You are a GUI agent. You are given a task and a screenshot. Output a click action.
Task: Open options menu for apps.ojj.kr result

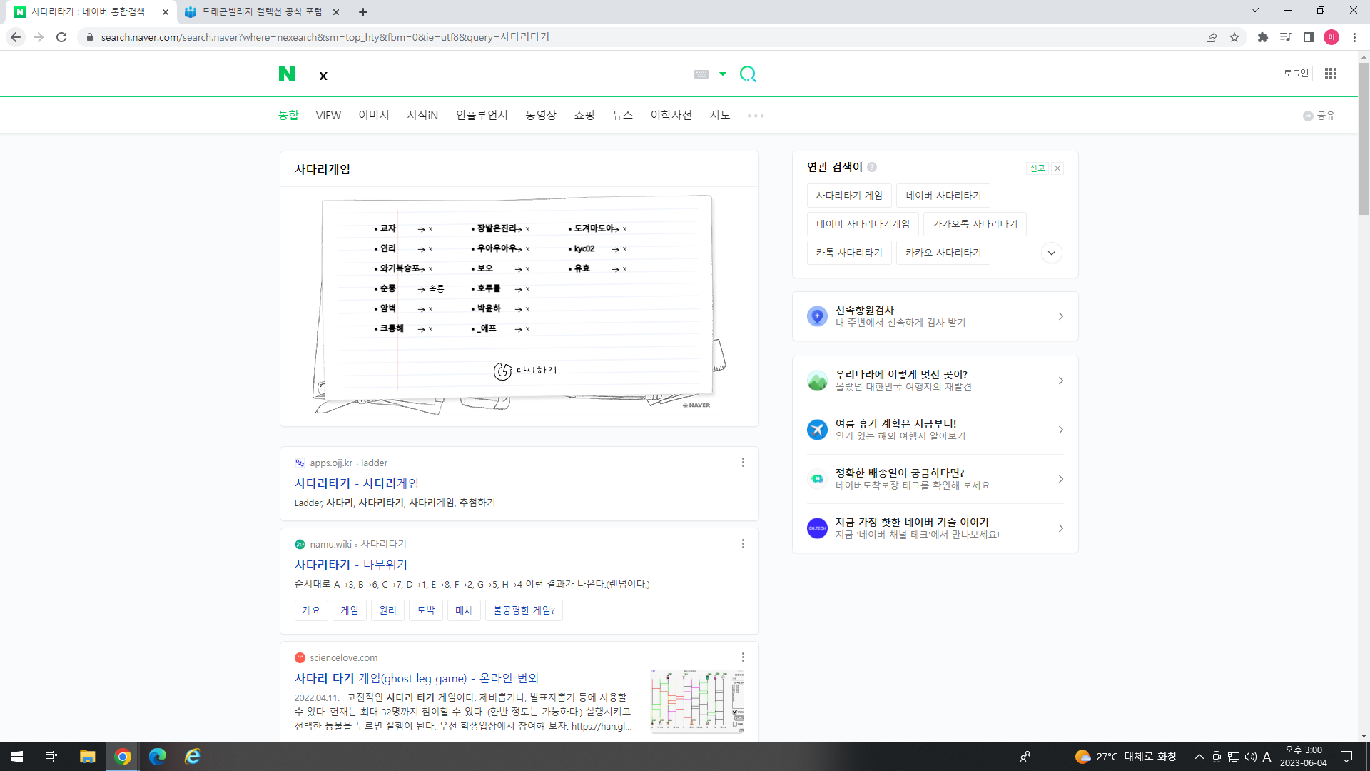point(743,463)
